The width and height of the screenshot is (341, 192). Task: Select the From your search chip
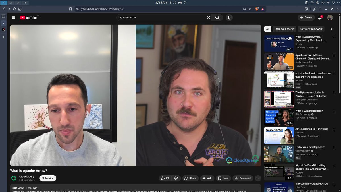tap(284, 29)
